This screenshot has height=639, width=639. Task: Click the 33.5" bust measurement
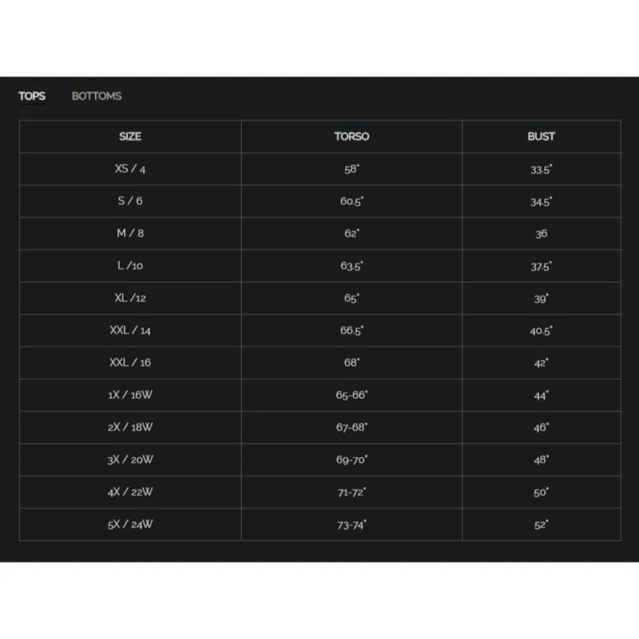click(x=541, y=169)
